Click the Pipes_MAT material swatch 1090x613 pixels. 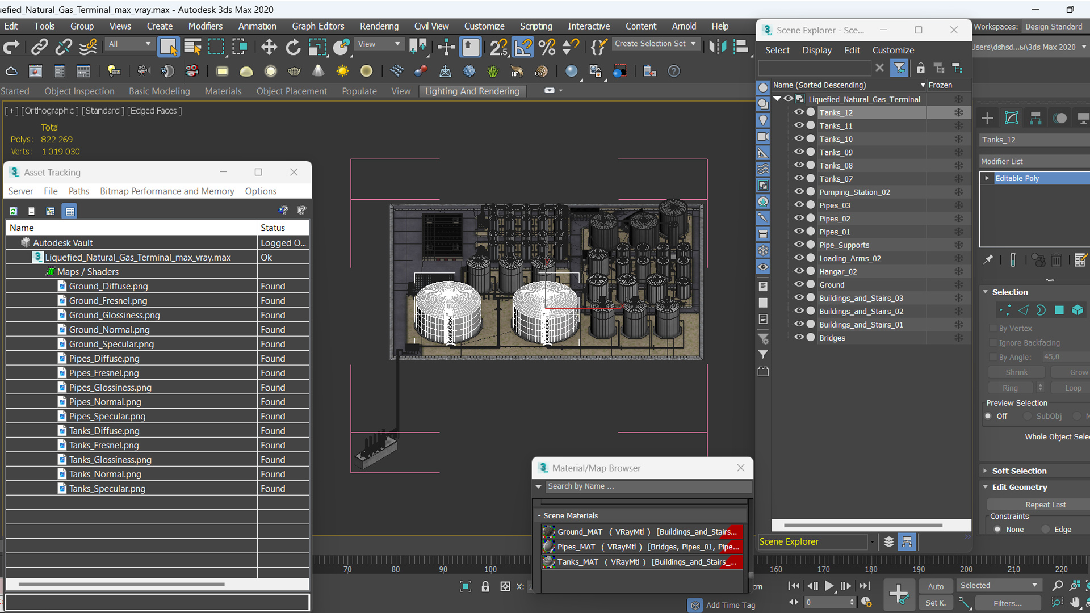point(548,547)
